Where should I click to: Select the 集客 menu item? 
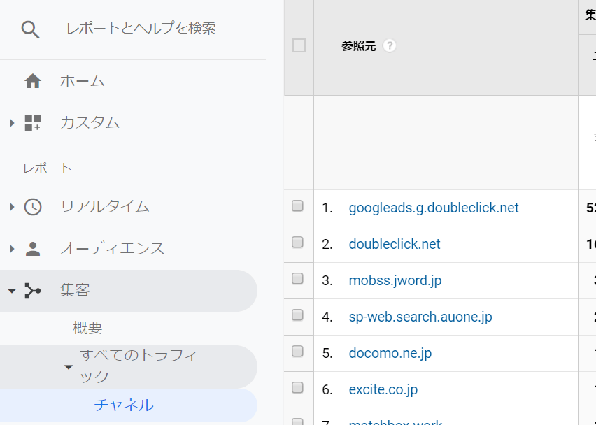(x=75, y=291)
